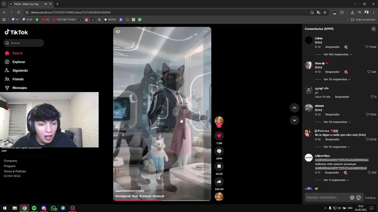Open the Todos los favoritos folder
The width and height of the screenshot is (378, 212).
pos(363,20)
